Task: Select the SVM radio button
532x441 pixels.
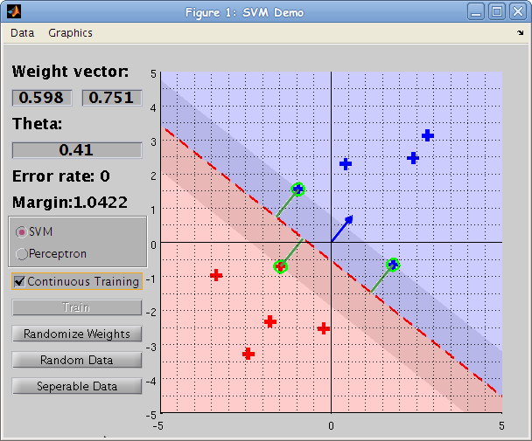Action: pyautogui.click(x=21, y=232)
